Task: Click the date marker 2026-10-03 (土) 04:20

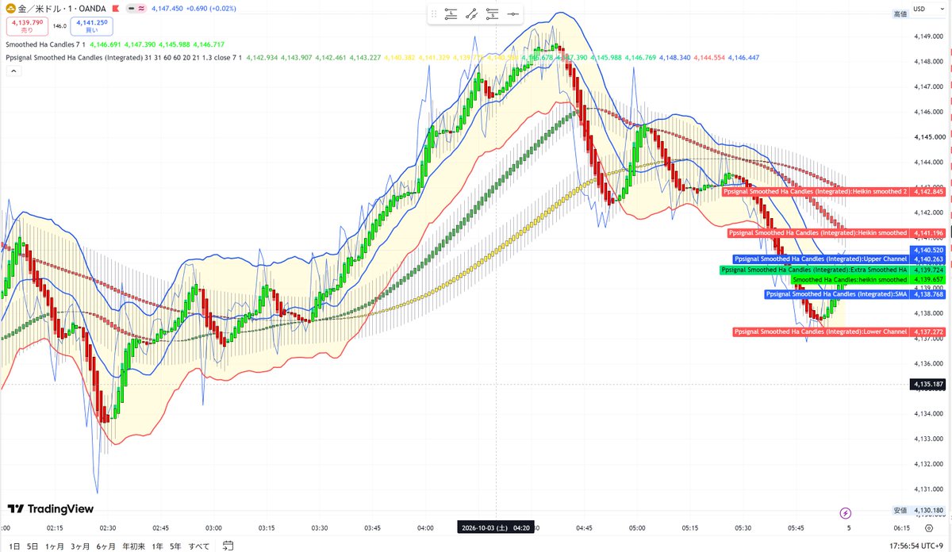Action: [496, 527]
